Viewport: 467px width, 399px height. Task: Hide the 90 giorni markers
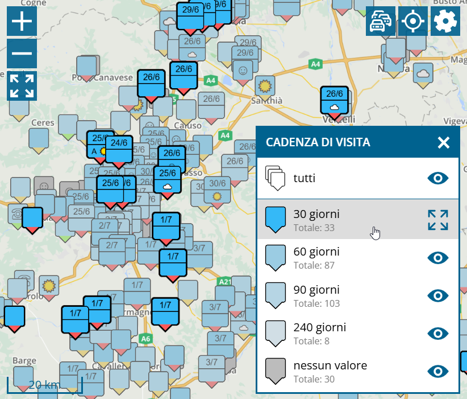pos(438,296)
